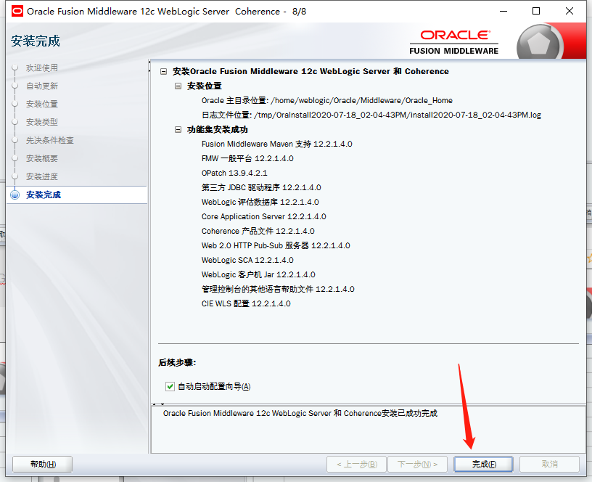592x482 pixels.
Task: Click the disabled 下一步(N) button
Action: (x=417, y=465)
